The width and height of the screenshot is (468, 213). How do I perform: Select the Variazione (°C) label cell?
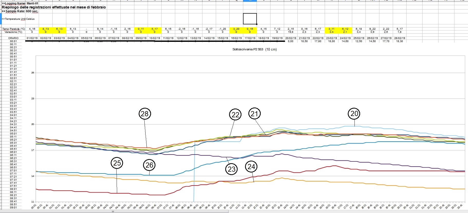coord(14,32)
